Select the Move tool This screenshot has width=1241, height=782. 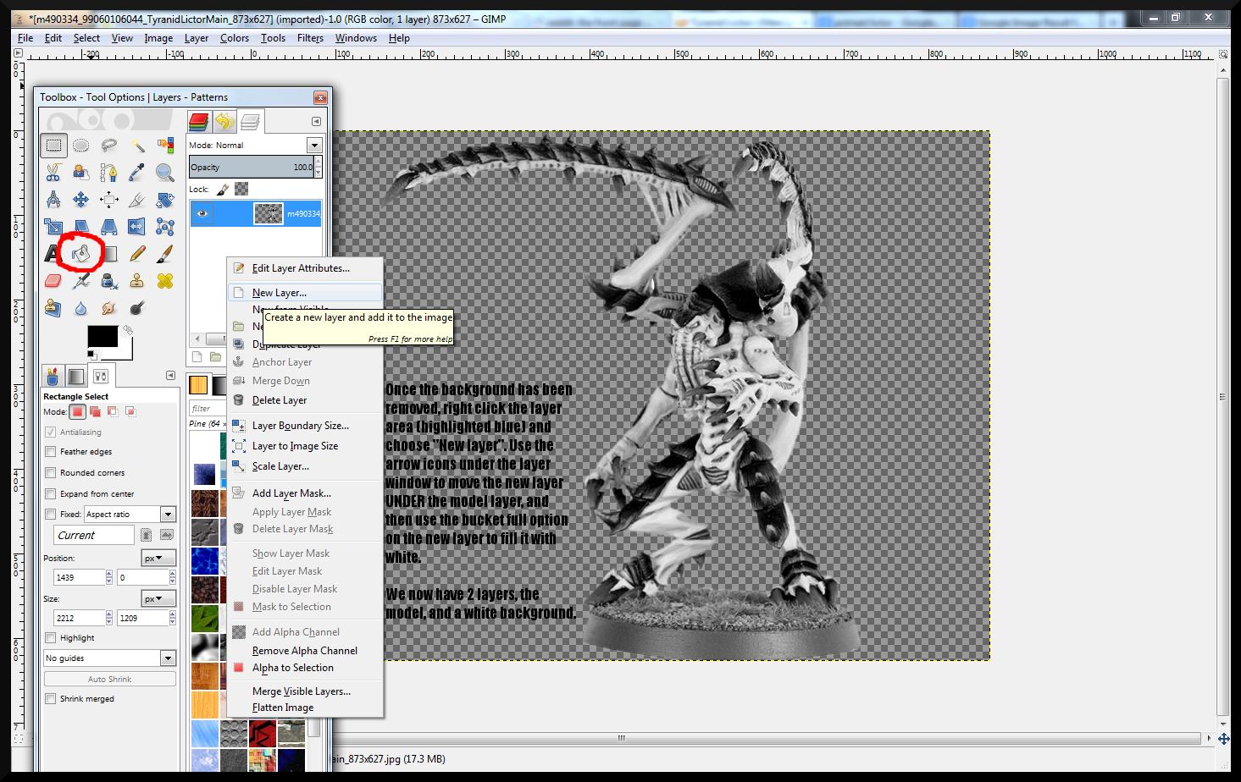pos(81,201)
